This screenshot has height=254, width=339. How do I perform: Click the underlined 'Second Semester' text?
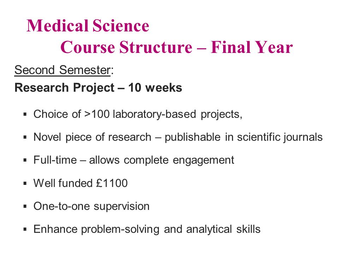pyautogui.click(x=63, y=70)
